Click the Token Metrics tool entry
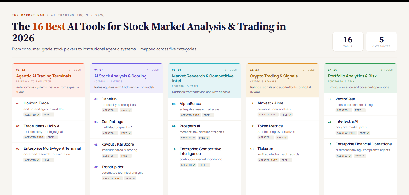409x195 pixels. pyautogui.click(x=283, y=131)
